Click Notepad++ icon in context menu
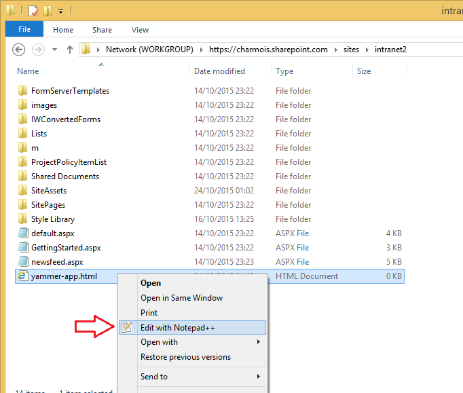 coord(127,327)
